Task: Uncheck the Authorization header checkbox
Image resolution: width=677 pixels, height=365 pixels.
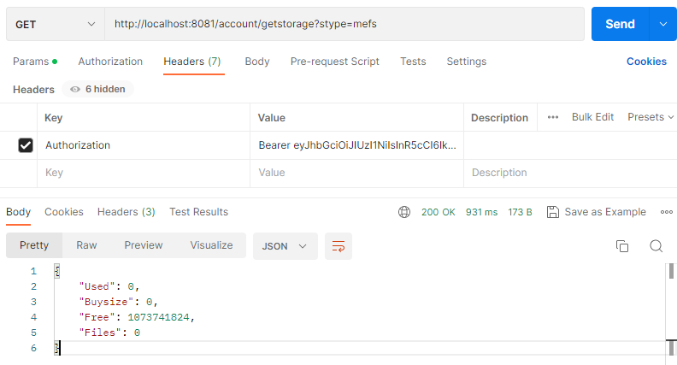Action: tap(26, 145)
